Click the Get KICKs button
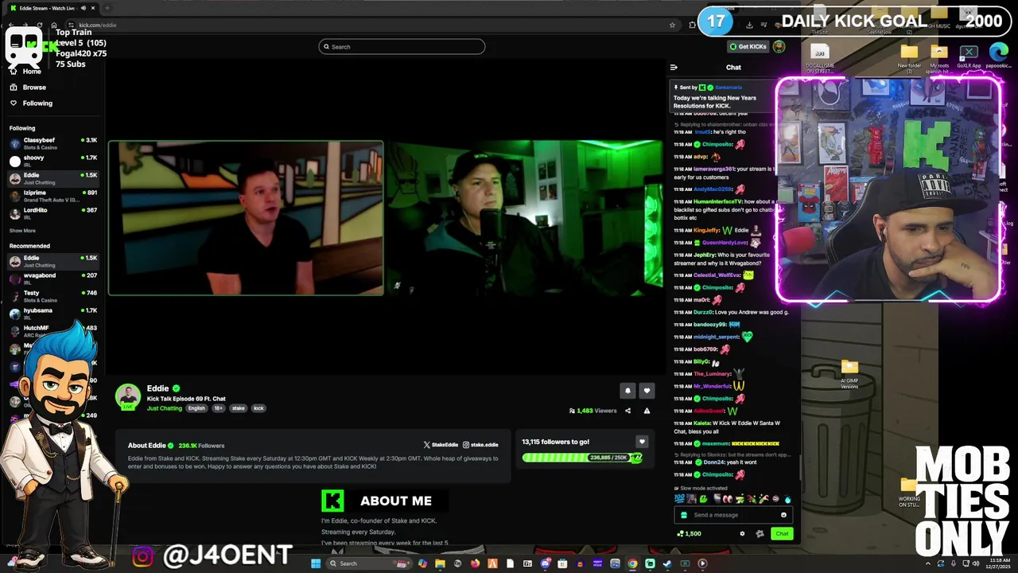This screenshot has height=573, width=1018. click(x=748, y=47)
